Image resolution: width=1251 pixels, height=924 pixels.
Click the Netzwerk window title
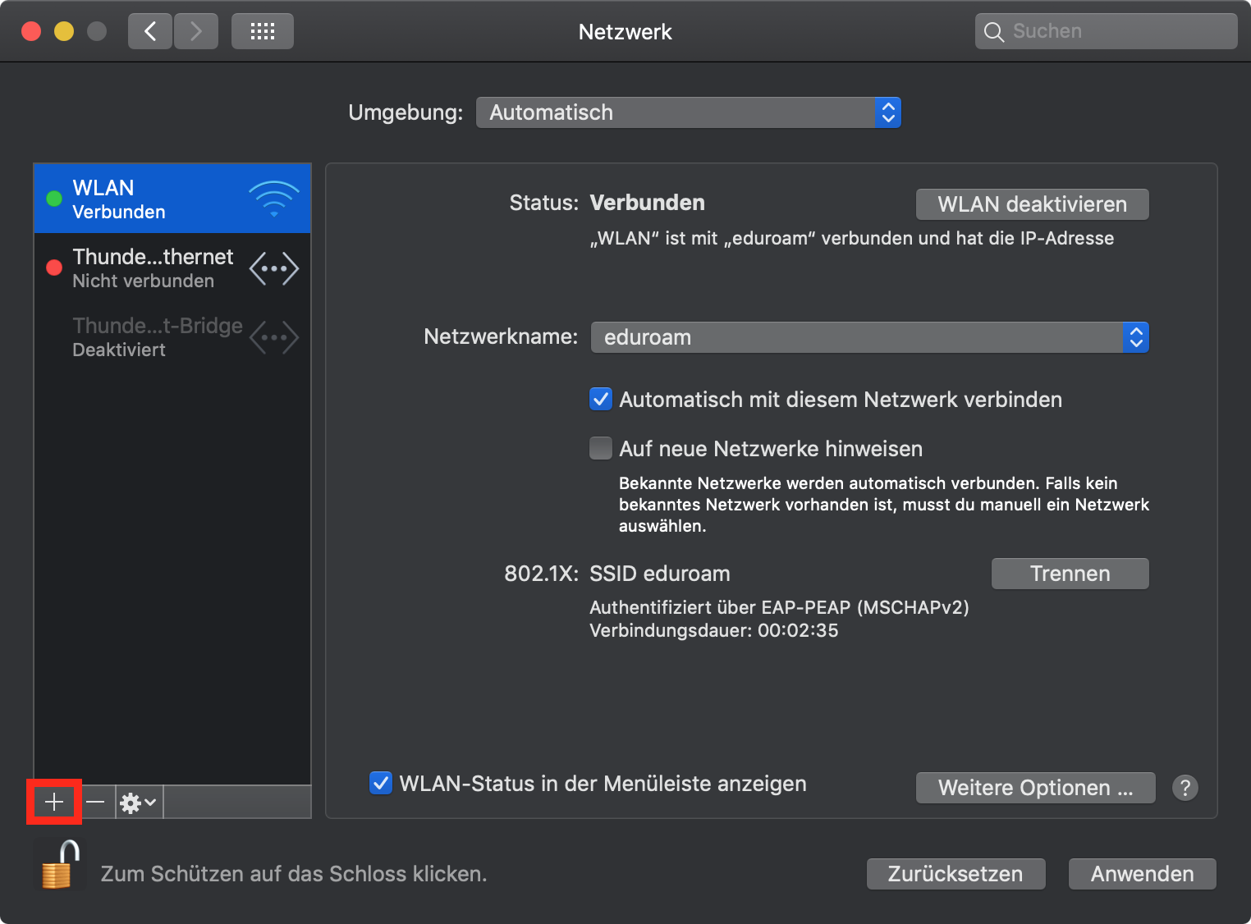tap(625, 32)
